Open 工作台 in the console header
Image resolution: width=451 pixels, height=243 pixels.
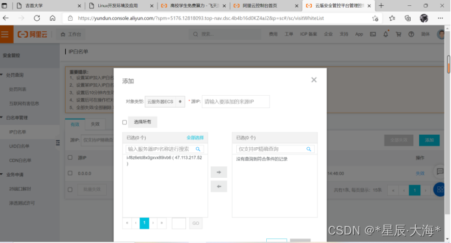(x=71, y=35)
